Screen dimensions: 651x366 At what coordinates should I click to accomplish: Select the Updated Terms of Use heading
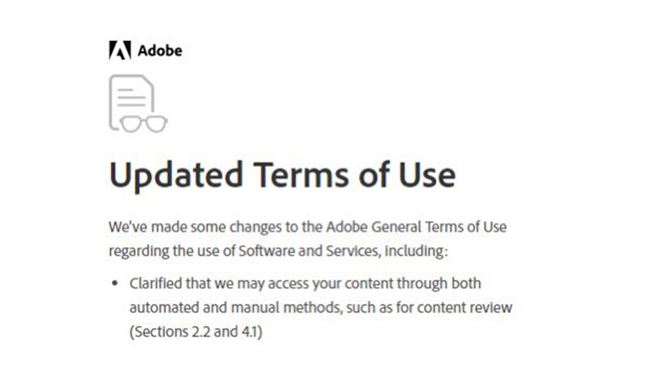283,176
